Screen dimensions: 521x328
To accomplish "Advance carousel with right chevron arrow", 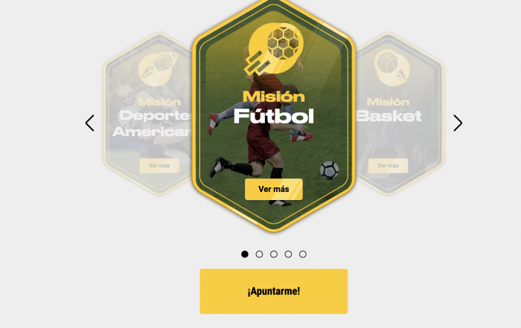I will coord(458,123).
